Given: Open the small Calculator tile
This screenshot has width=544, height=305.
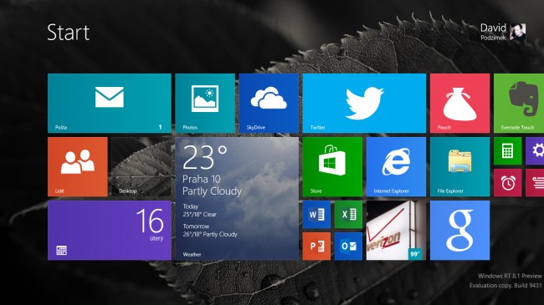Looking at the screenshot, I should pos(507,150).
